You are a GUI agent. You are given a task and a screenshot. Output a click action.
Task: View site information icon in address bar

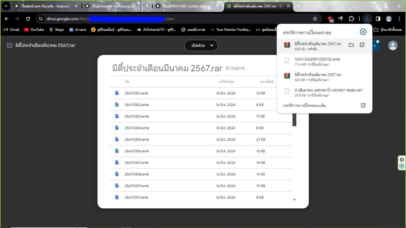(x=41, y=19)
